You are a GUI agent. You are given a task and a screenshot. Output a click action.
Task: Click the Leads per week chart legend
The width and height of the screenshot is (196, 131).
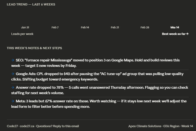pyautogui.click(x=22, y=34)
